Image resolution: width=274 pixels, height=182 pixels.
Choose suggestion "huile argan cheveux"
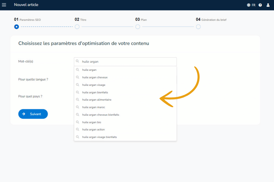(x=125, y=77)
